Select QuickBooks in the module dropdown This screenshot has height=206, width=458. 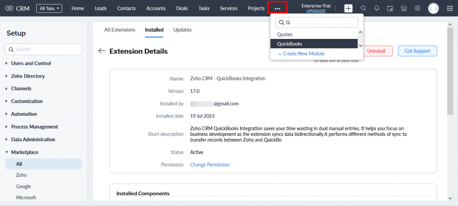[x=314, y=44]
